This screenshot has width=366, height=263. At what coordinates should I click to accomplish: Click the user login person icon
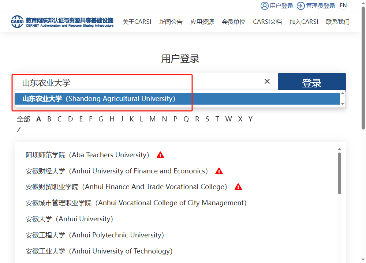tap(264, 5)
